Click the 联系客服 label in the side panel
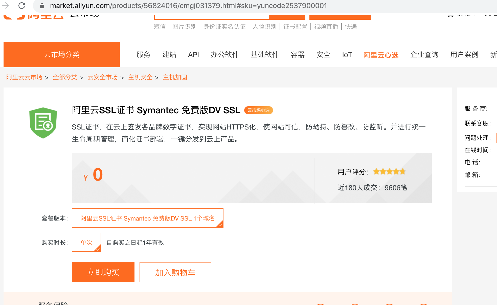497x305 pixels. (x=478, y=123)
